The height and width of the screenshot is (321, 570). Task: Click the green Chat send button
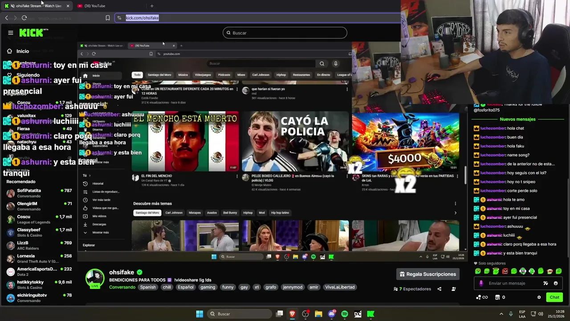point(554,297)
